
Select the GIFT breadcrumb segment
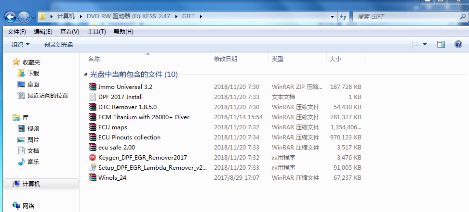tap(188, 16)
